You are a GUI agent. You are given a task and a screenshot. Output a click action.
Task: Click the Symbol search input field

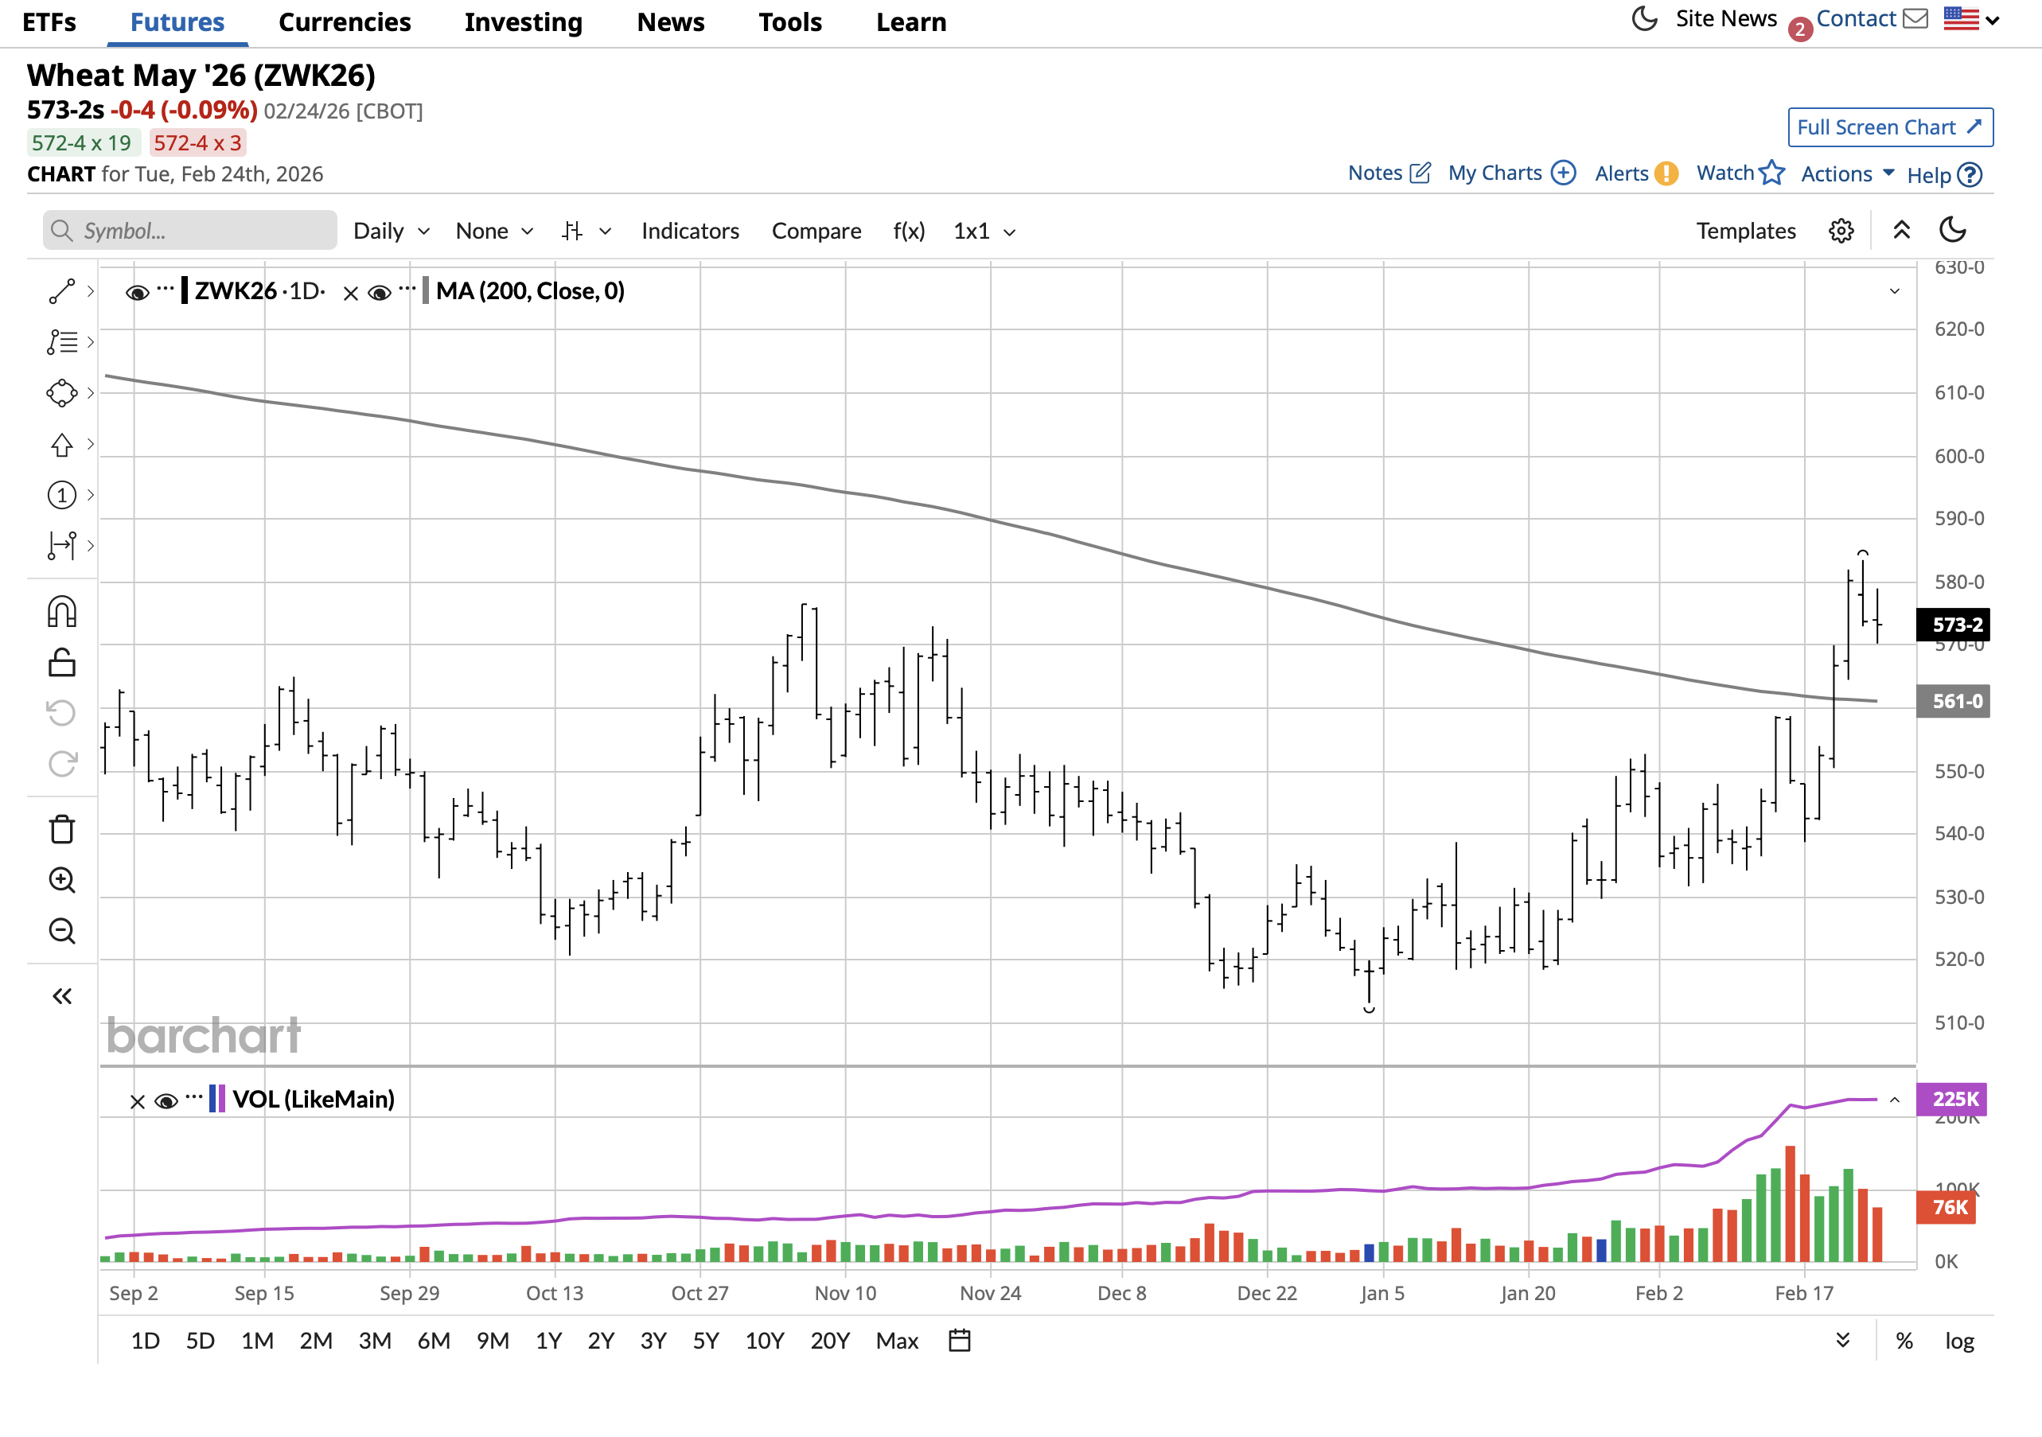point(190,232)
